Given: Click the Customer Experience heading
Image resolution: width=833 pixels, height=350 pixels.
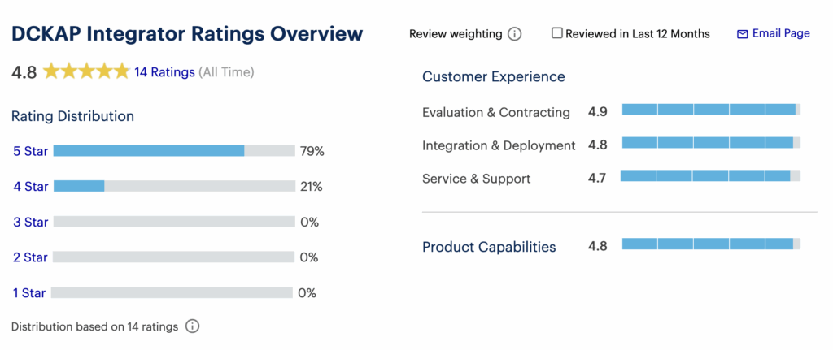Looking at the screenshot, I should point(493,77).
